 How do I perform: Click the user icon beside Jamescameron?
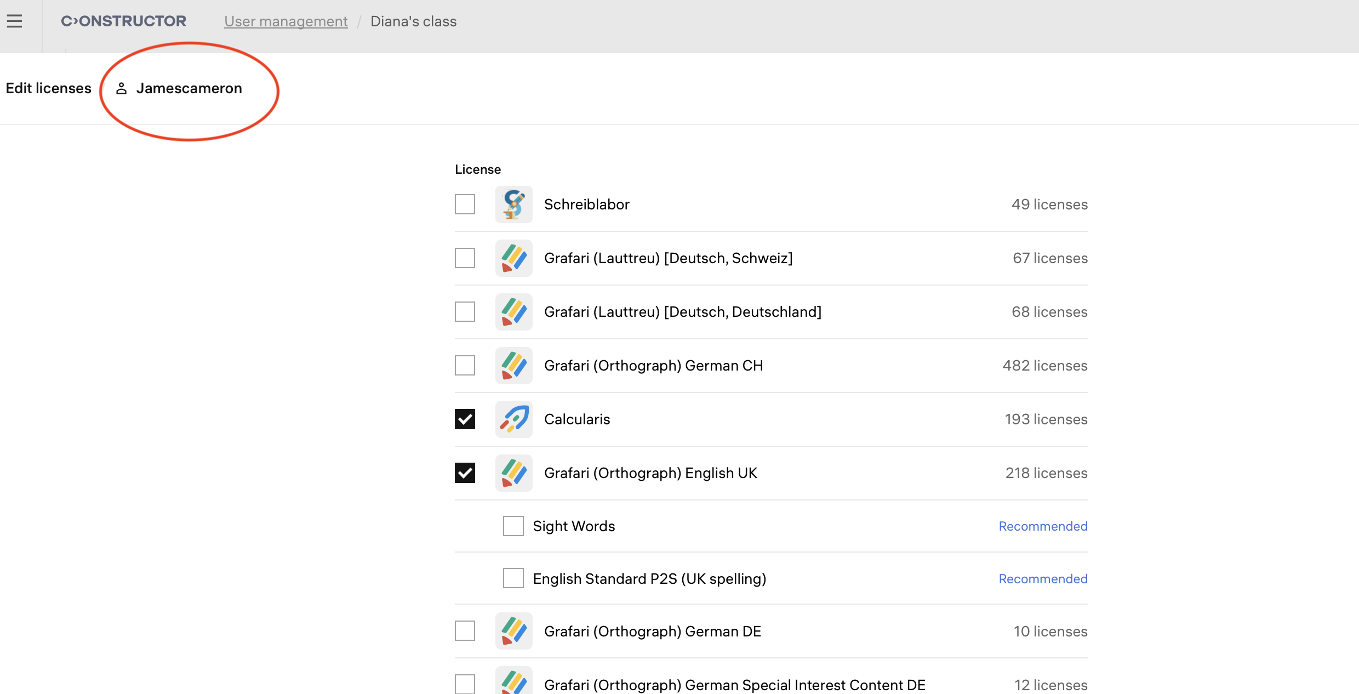pyautogui.click(x=122, y=88)
